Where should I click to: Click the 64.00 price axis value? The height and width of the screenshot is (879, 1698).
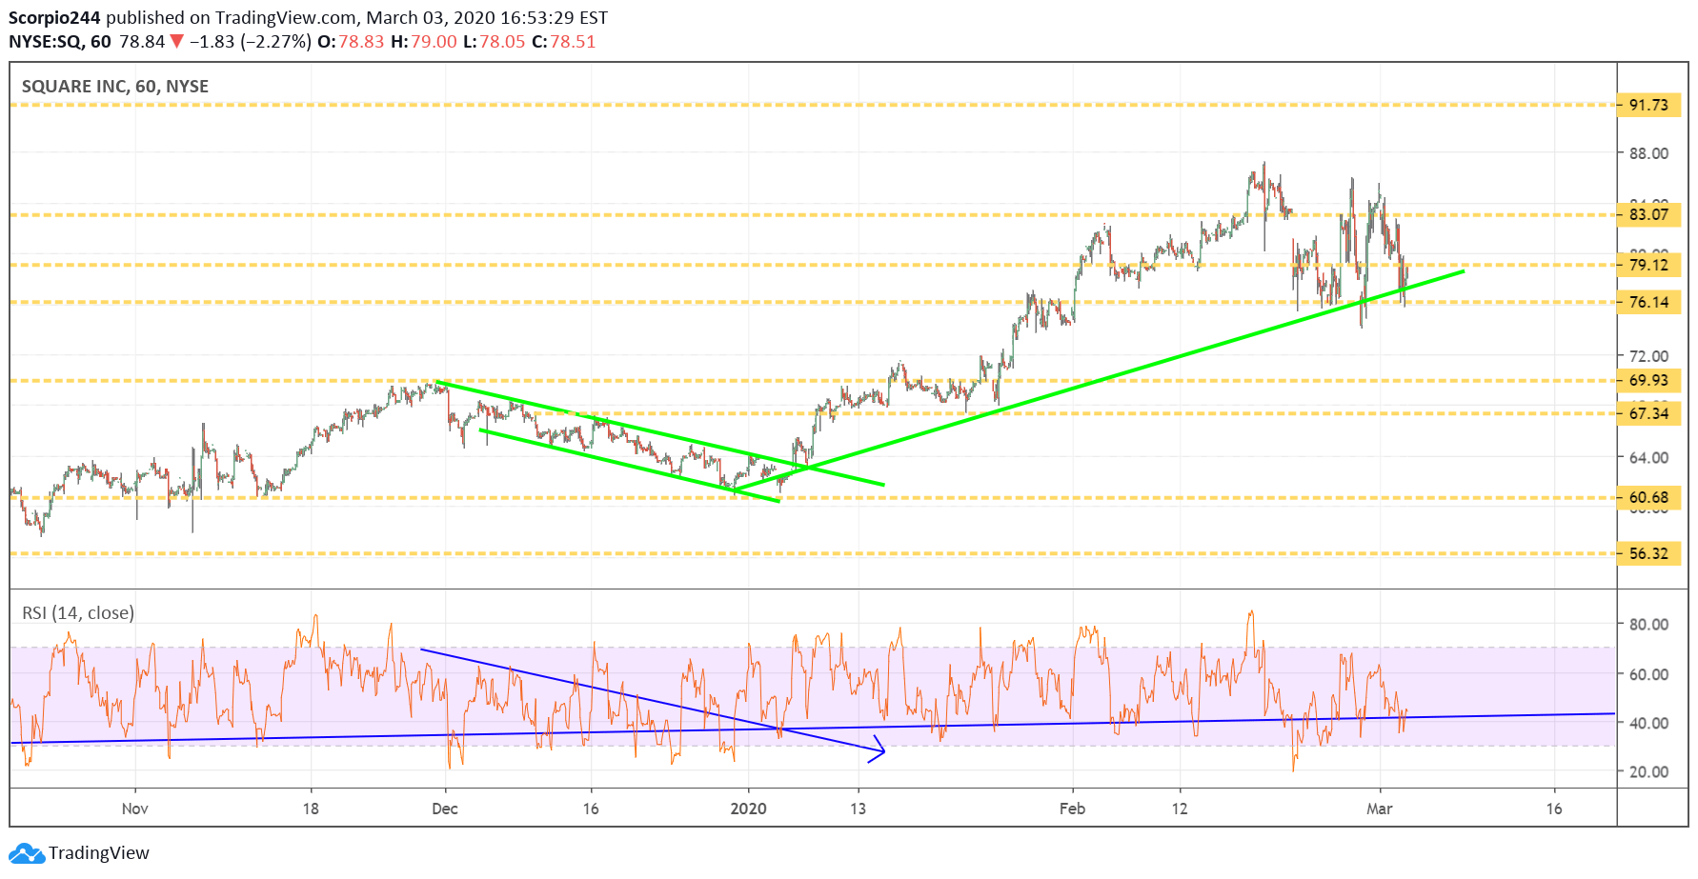(x=1648, y=457)
